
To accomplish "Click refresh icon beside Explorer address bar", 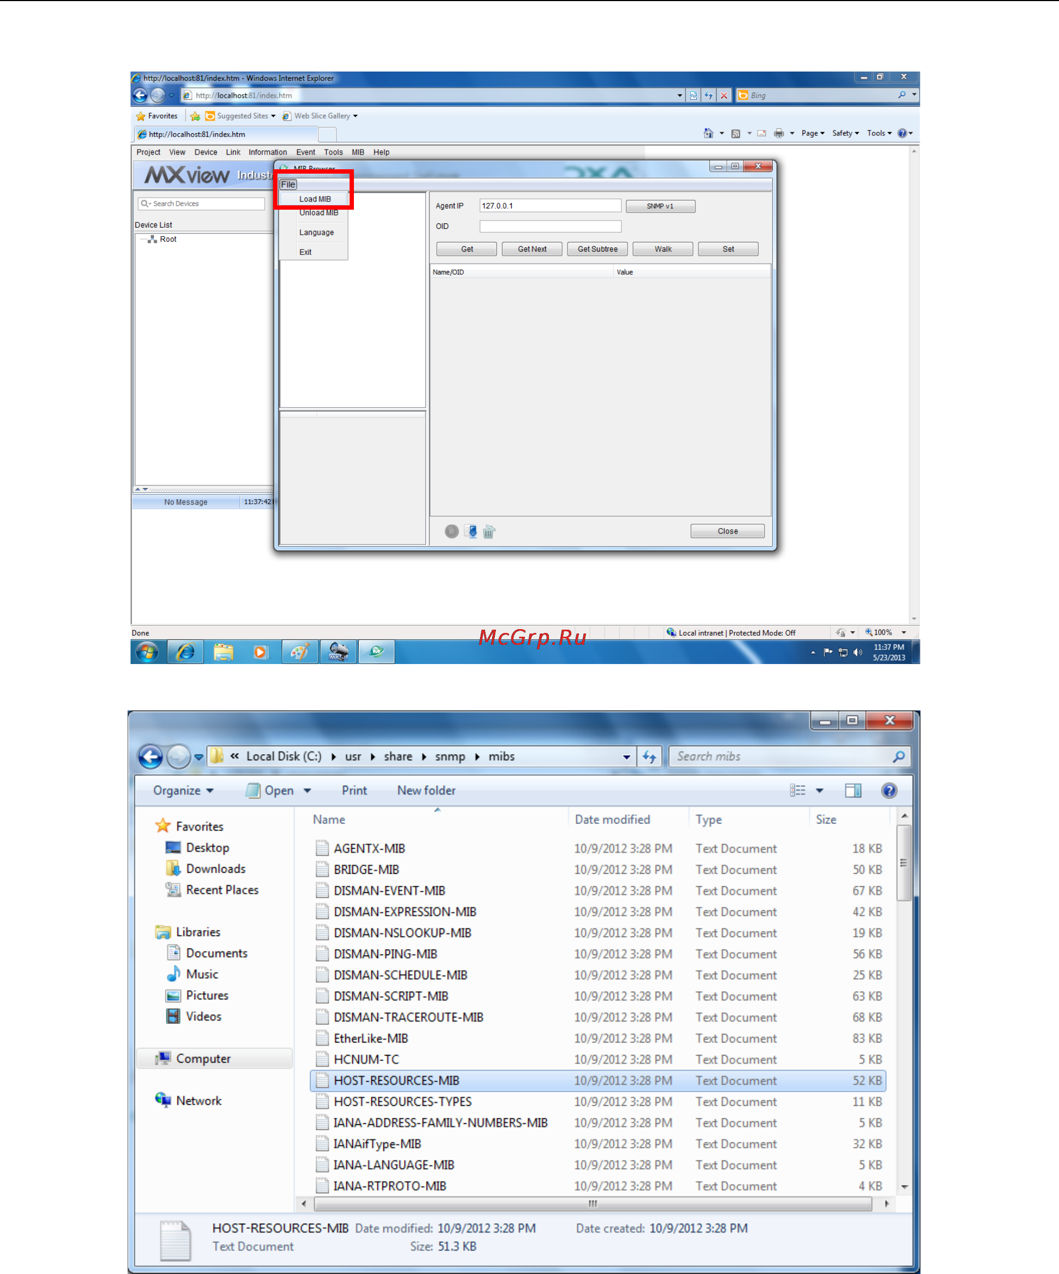I will [649, 756].
